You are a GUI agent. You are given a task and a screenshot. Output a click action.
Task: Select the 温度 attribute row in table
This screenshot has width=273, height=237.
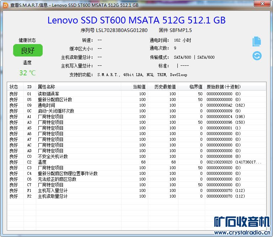click(x=136, y=162)
